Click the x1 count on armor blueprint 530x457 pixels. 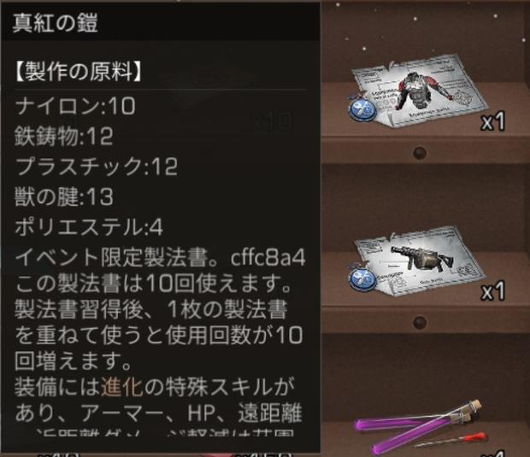(x=493, y=121)
